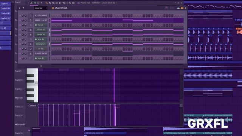Select the delete tool in piano roll
Viewport: 242px width, 136px height.
point(57,3)
